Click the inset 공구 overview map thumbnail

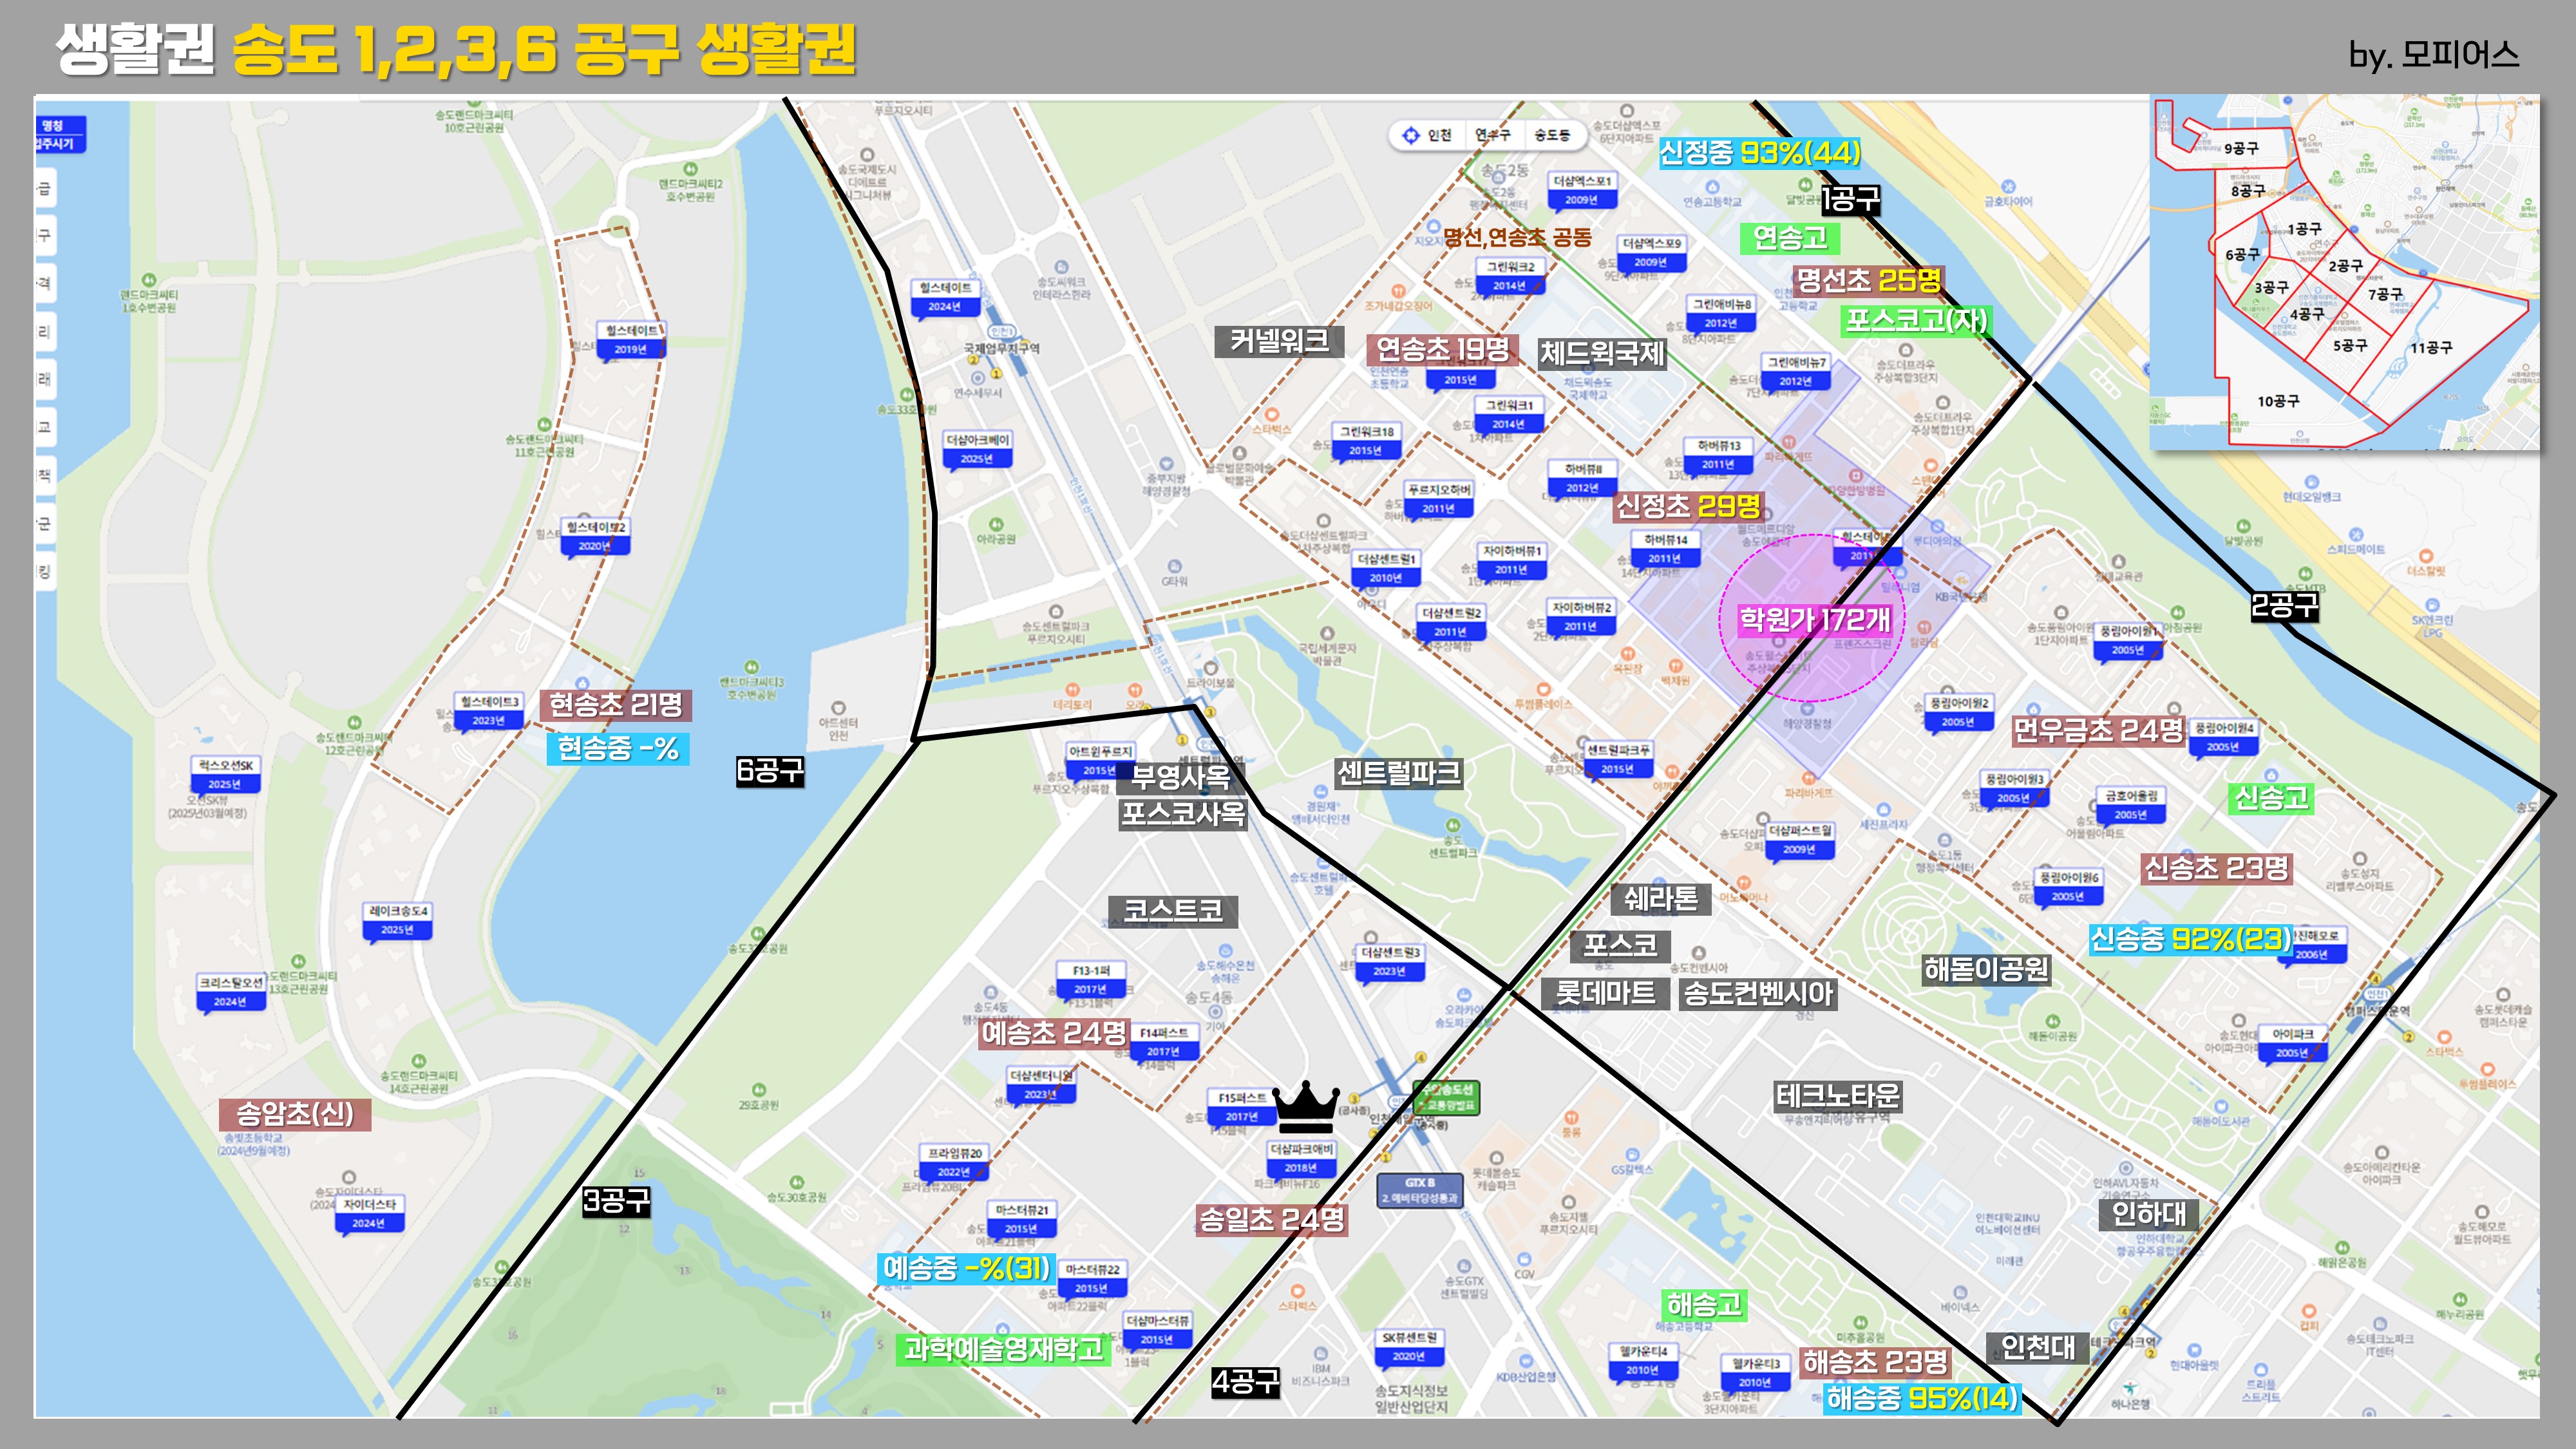point(2344,273)
